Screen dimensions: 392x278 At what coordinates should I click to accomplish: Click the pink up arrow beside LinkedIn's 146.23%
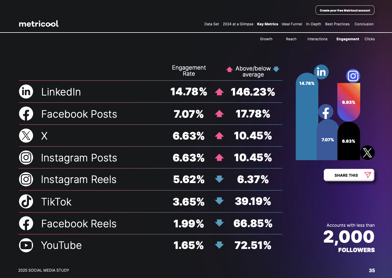219,92
